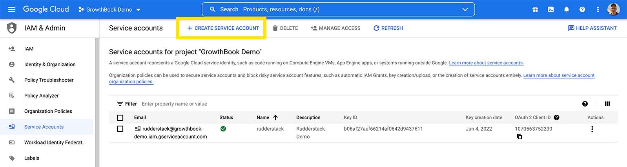Open the gift free trial icon

point(535,9)
